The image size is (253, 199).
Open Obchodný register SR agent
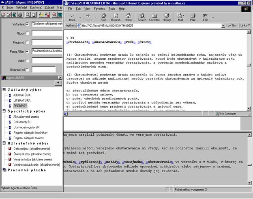tap(26, 127)
